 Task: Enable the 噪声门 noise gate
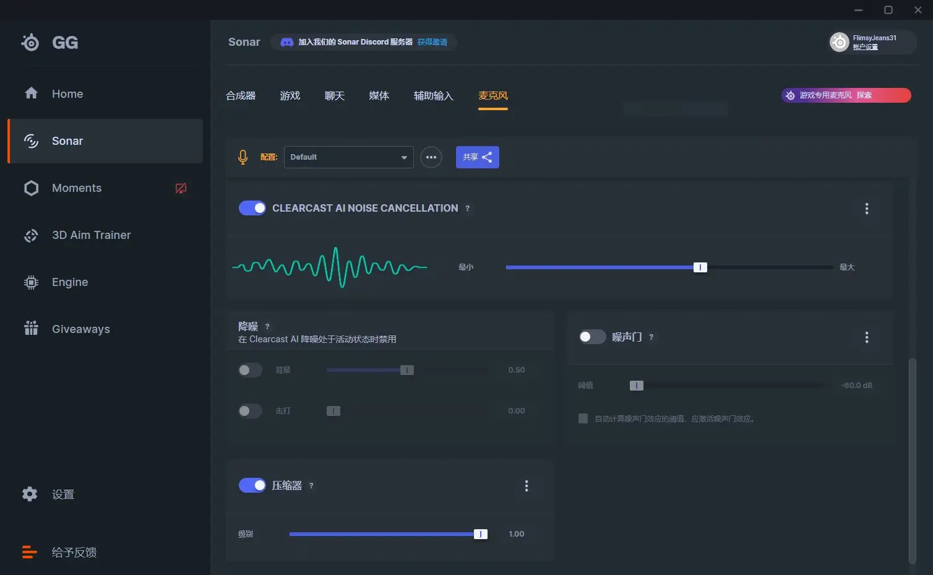click(x=591, y=337)
